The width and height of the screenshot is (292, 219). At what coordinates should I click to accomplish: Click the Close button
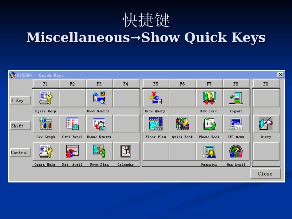(265, 174)
